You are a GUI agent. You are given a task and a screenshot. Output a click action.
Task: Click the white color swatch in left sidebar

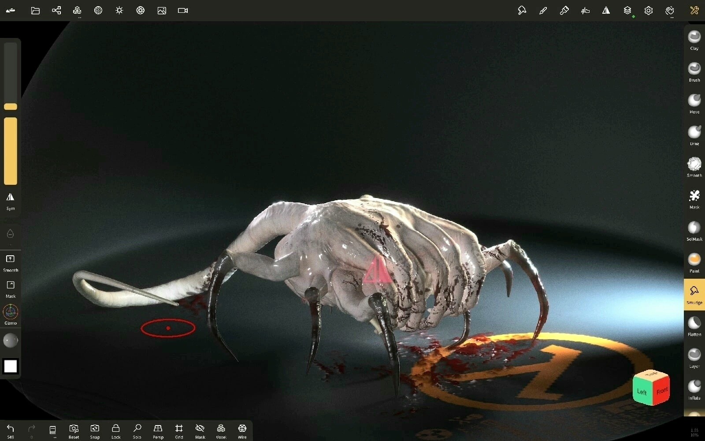point(10,366)
